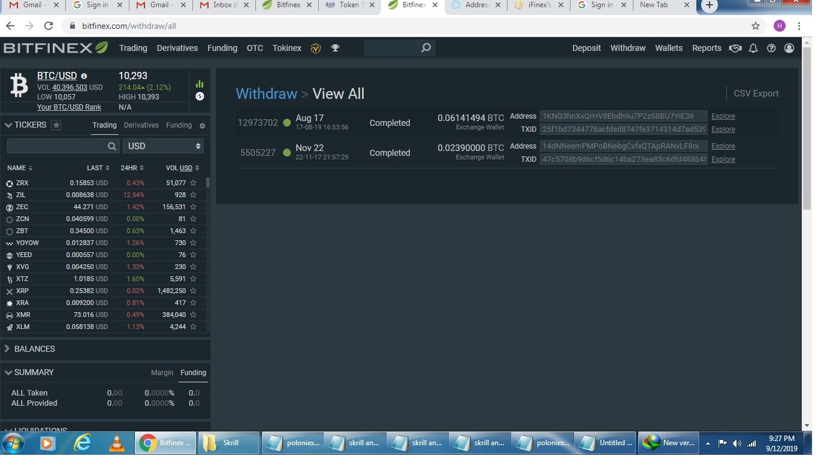Favorite XMR using its star

click(193, 315)
